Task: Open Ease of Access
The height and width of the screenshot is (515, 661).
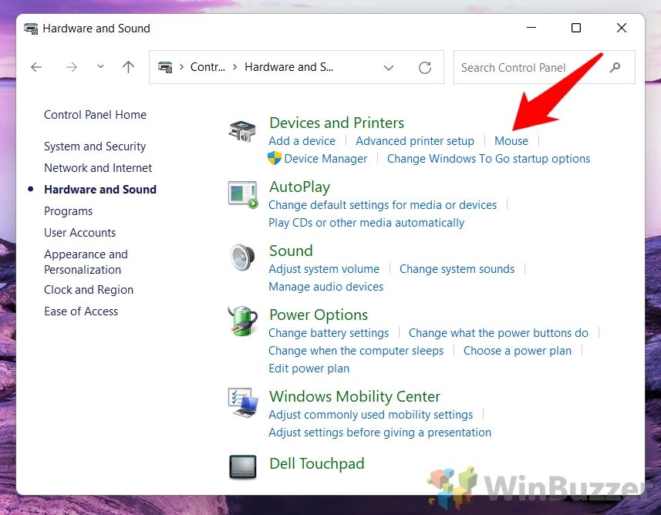Action: (81, 311)
